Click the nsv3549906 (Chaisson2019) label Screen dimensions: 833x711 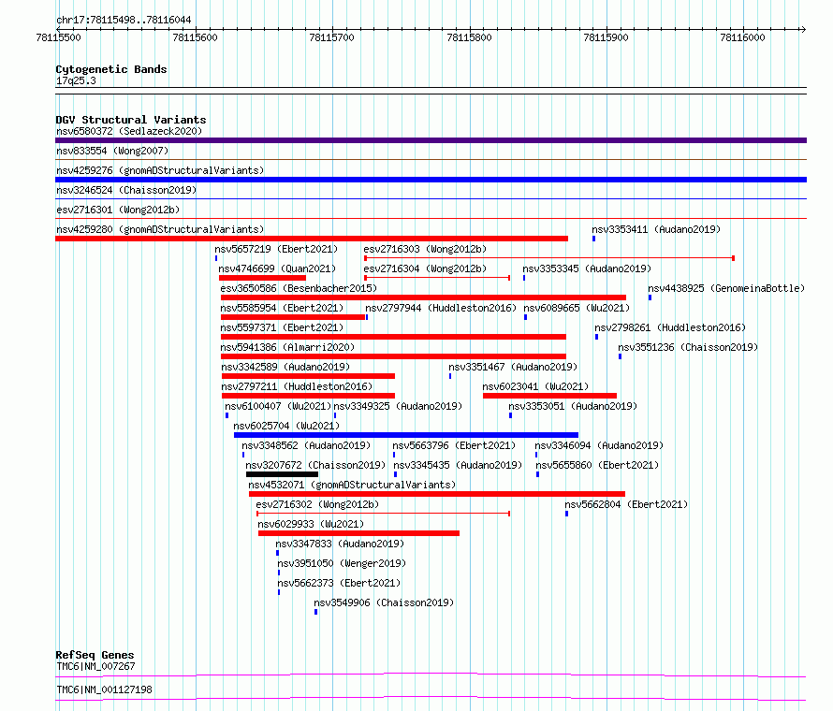pyautogui.click(x=384, y=602)
